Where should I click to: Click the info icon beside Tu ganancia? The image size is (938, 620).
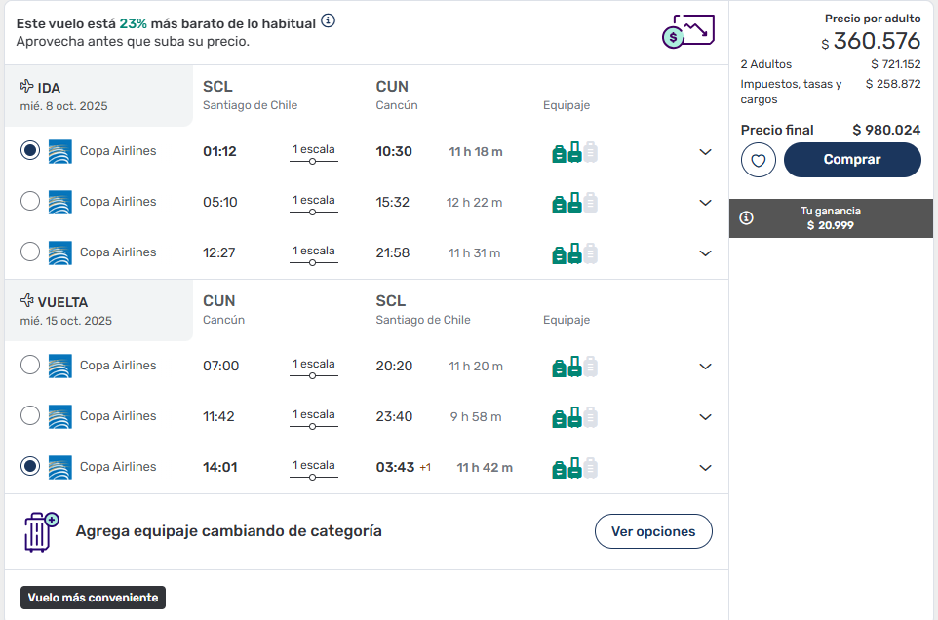point(746,218)
